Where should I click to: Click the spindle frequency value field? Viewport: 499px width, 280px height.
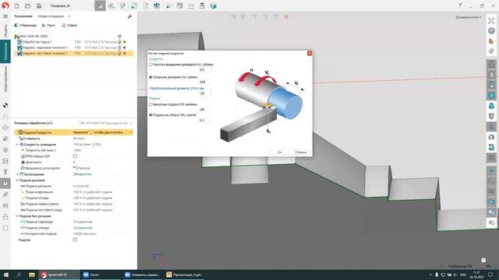(x=205, y=69)
